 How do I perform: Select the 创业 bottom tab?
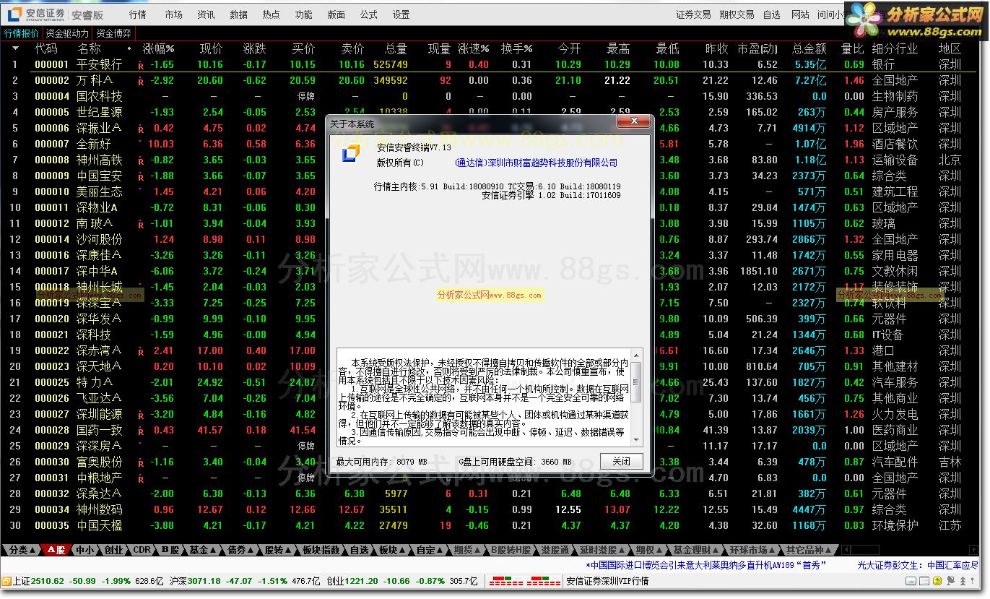point(113,550)
